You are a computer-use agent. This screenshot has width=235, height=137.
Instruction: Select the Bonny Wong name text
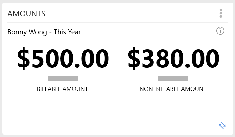(27, 32)
